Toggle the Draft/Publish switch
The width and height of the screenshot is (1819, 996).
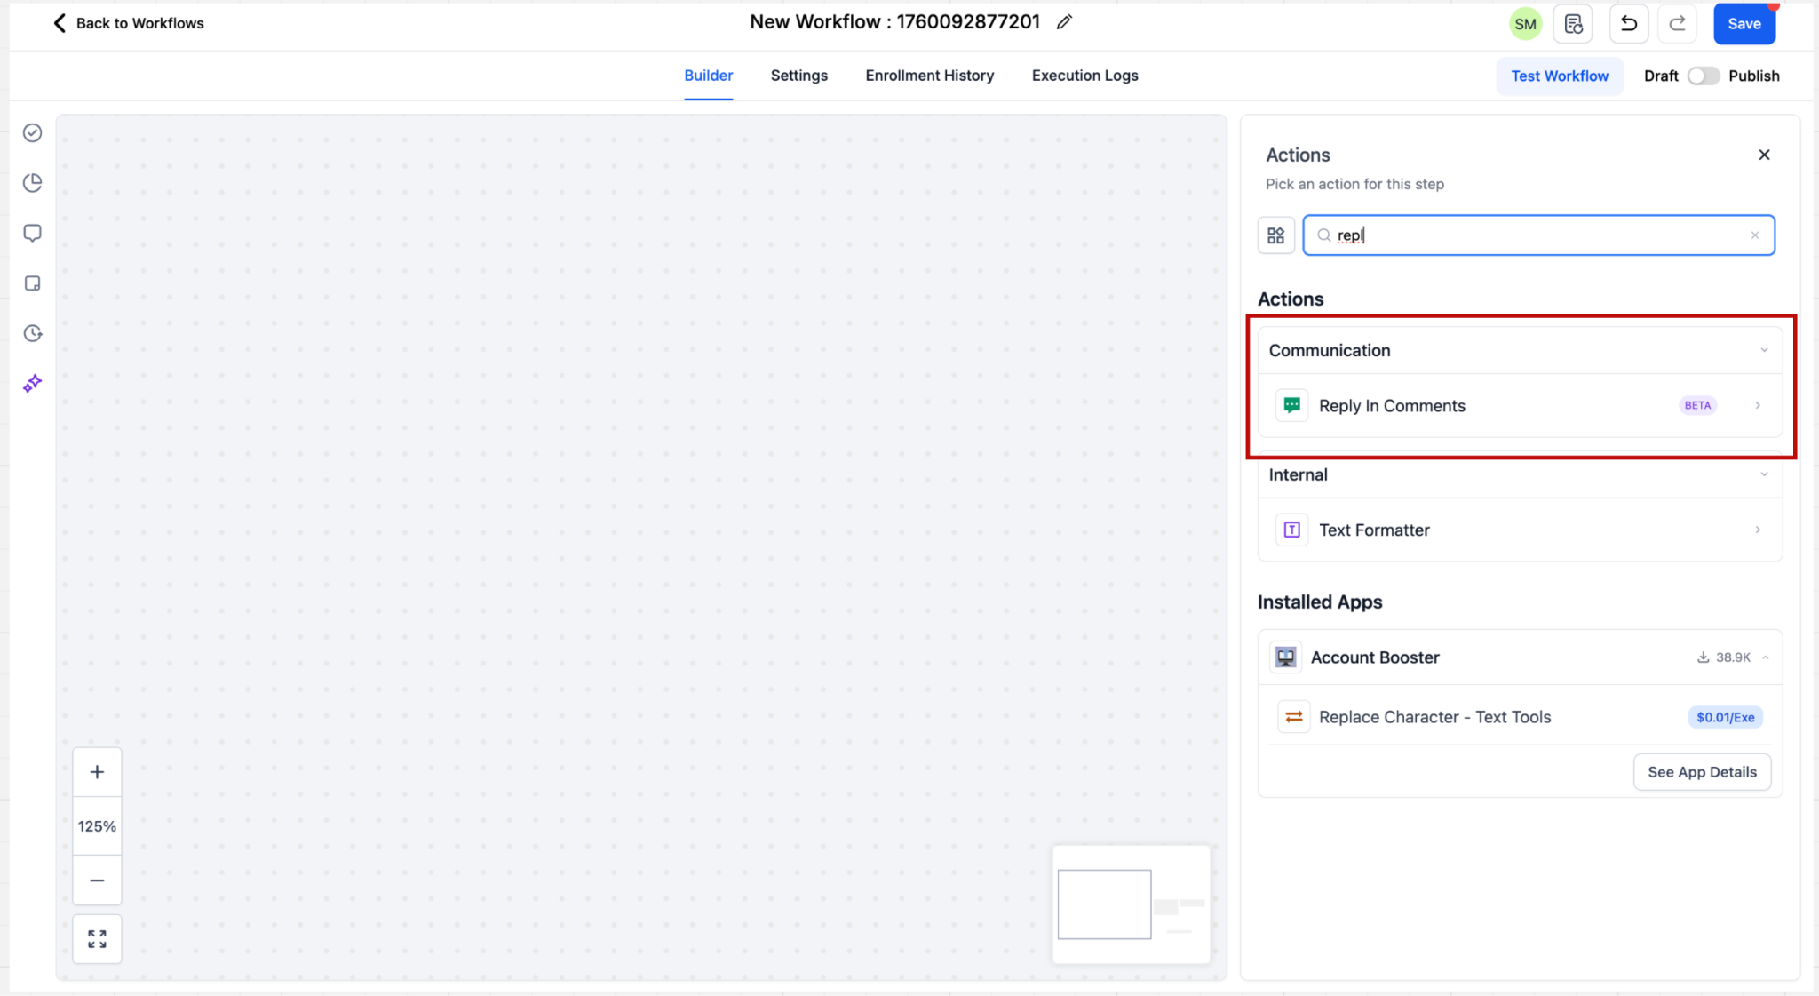pyautogui.click(x=1703, y=76)
